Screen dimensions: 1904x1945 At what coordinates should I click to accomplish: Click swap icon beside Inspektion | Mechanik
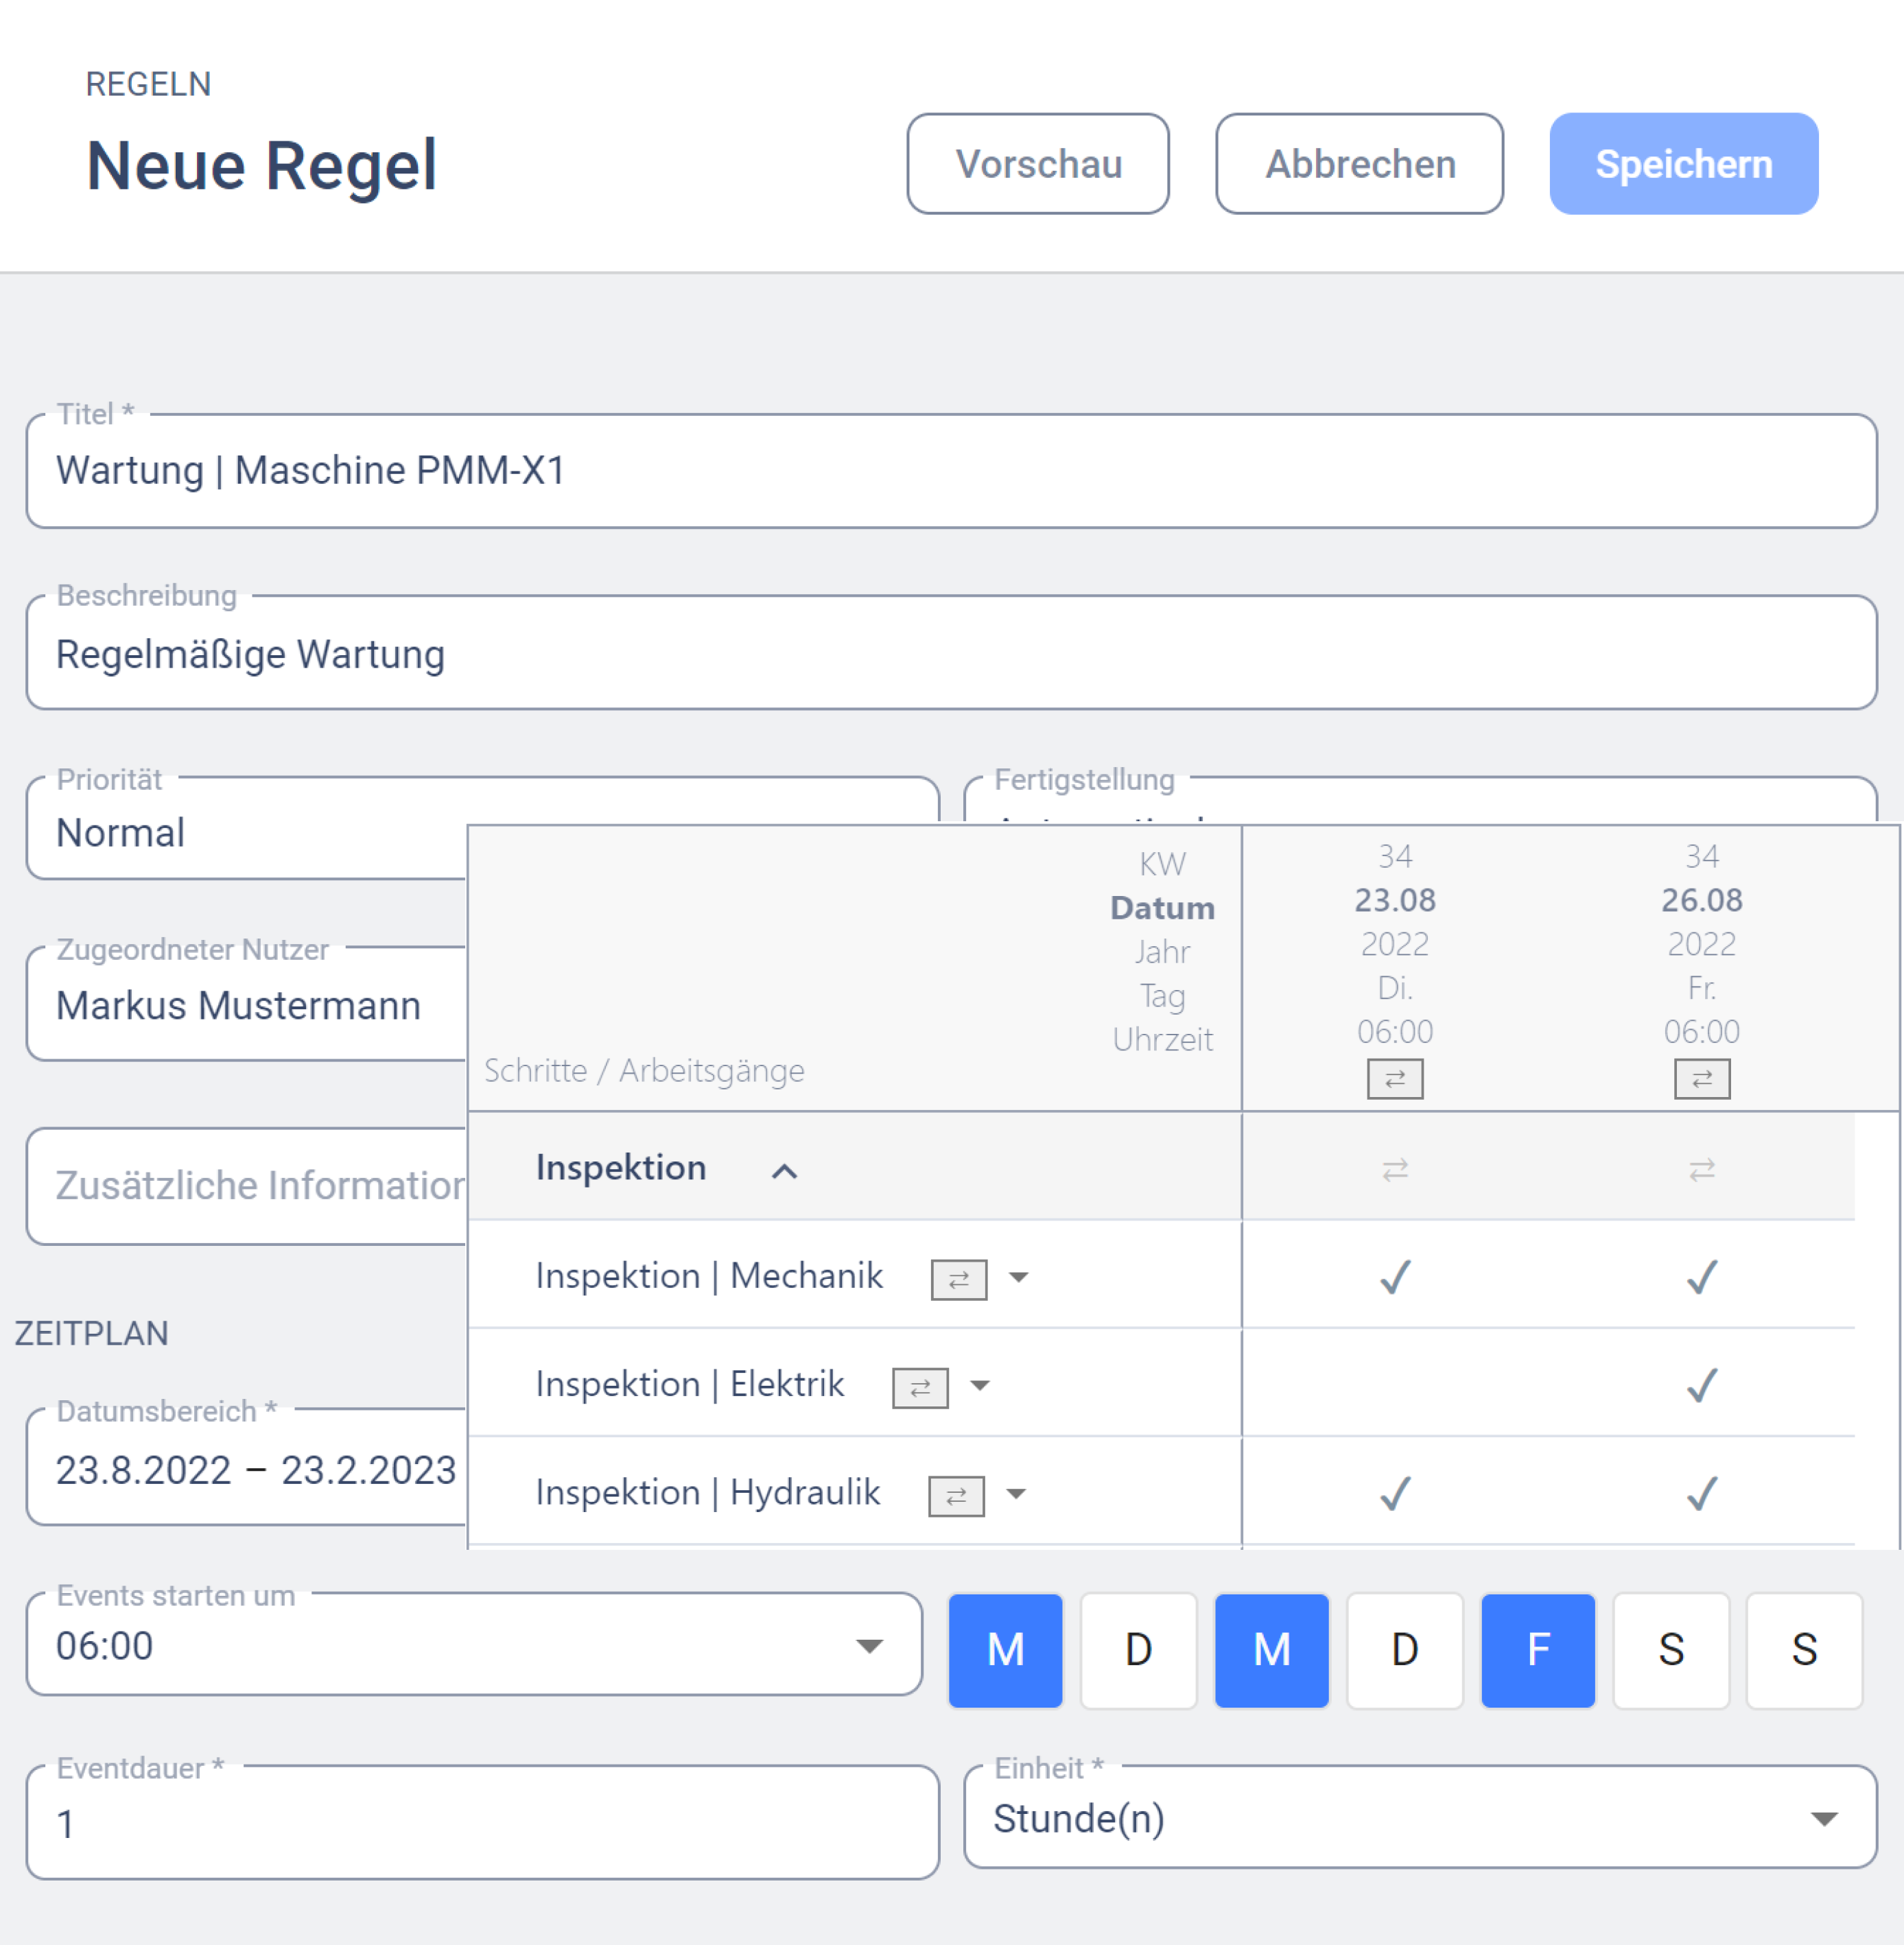coord(958,1278)
